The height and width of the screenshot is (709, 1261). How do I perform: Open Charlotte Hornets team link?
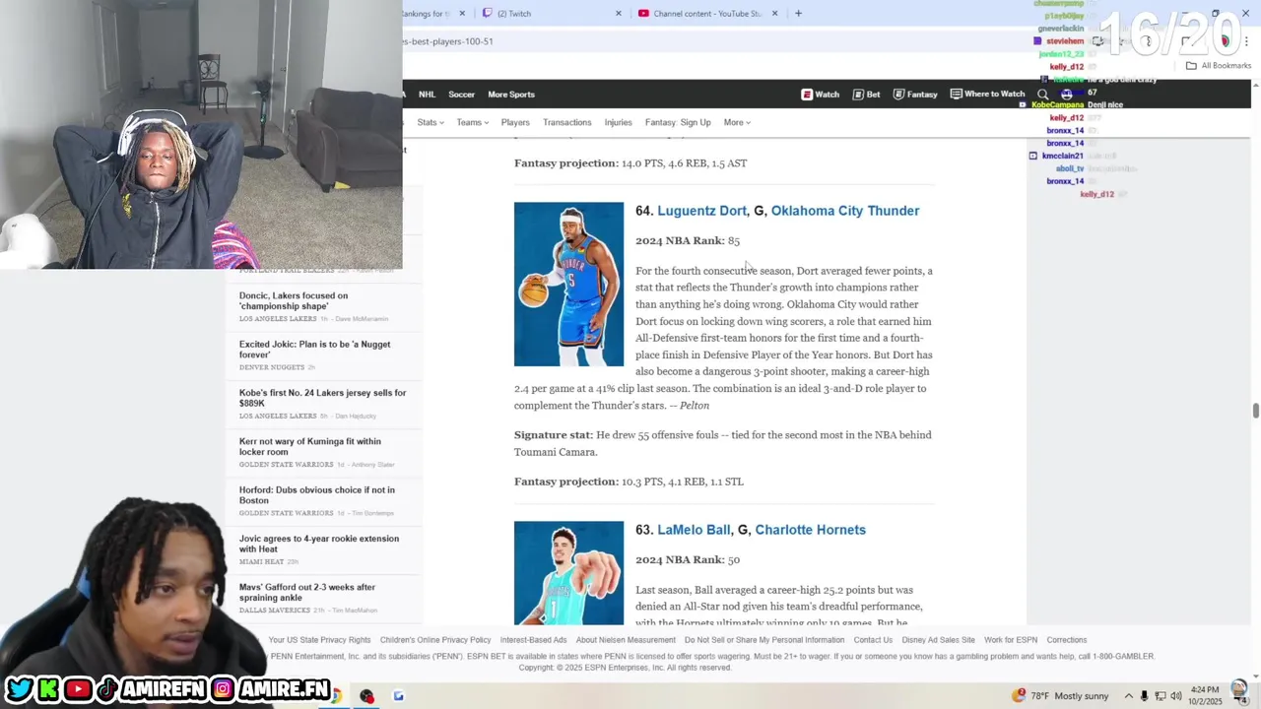tap(810, 530)
